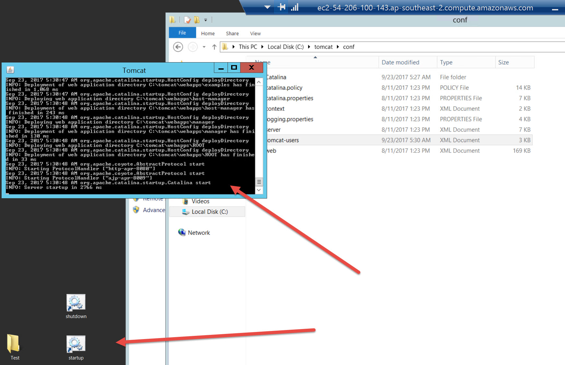565x365 pixels.
Task: Open the File ribbon tab
Action: [x=182, y=33]
